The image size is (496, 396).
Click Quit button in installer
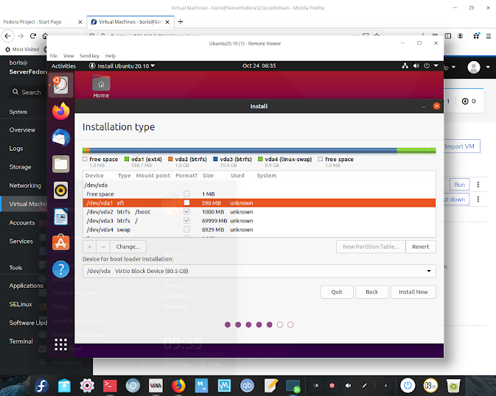(337, 291)
